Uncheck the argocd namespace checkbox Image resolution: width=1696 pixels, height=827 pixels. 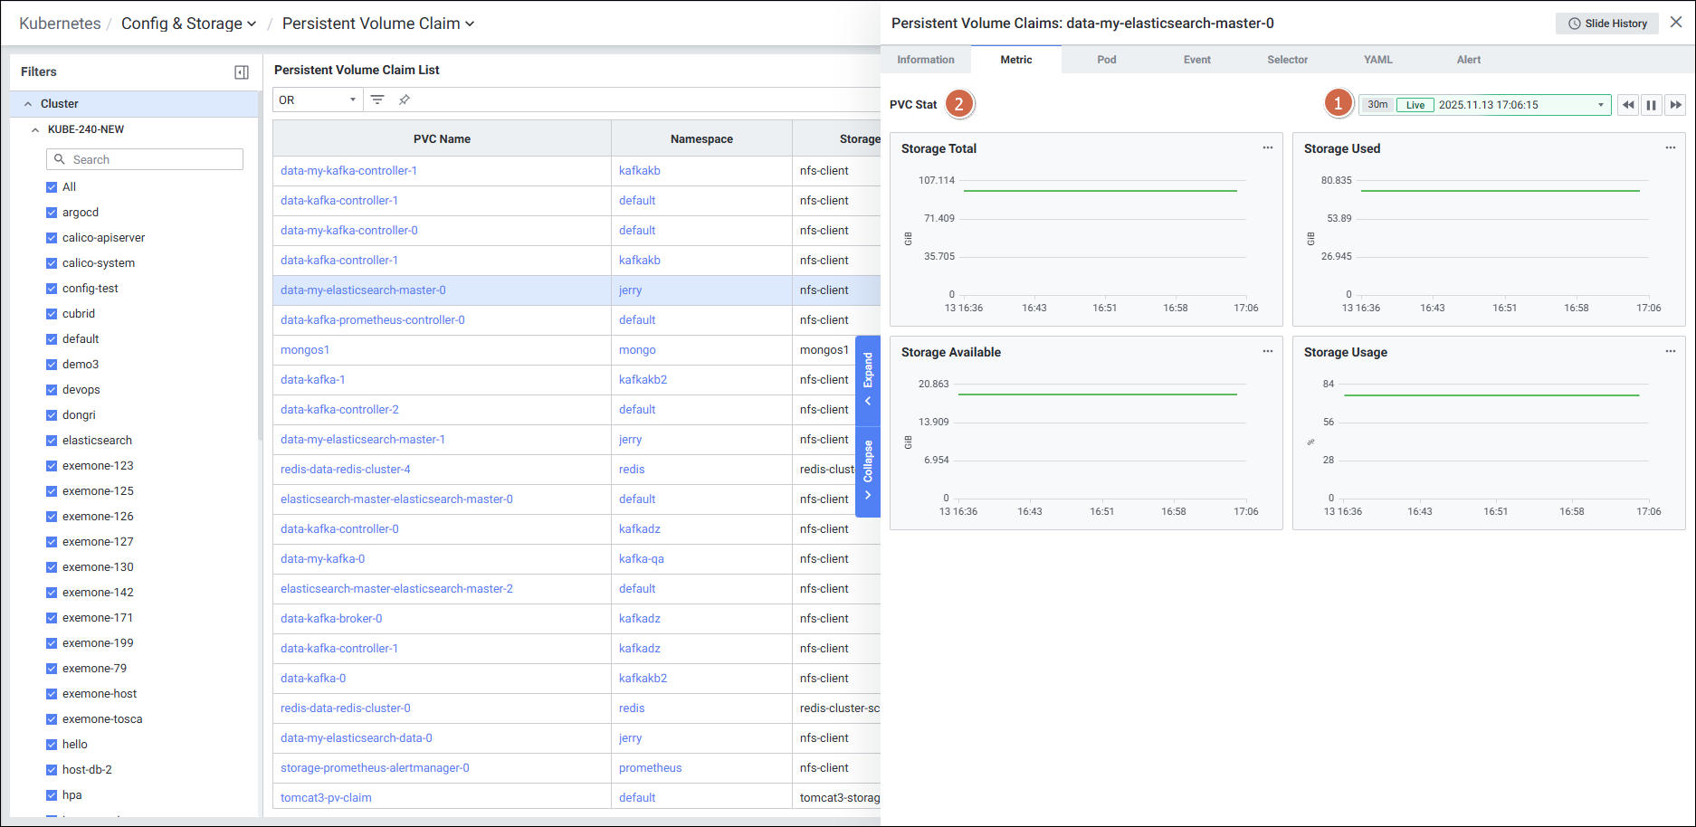[52, 213]
